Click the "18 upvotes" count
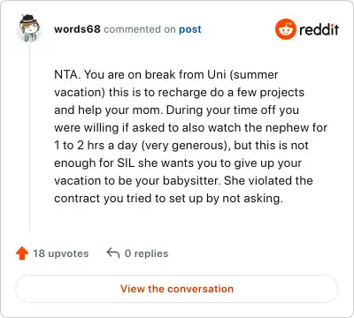Viewport: 354px width, 318px height. click(60, 254)
